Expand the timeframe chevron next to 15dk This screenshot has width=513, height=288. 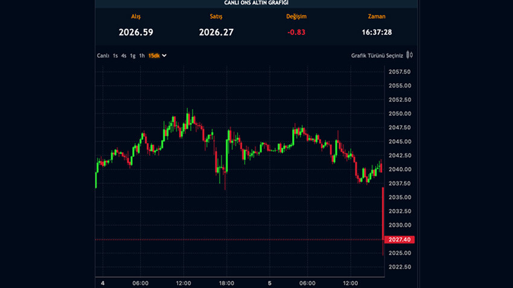pos(165,55)
